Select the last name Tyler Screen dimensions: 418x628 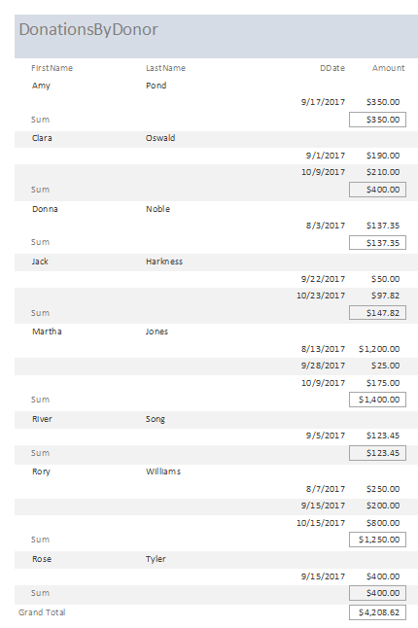point(156,559)
